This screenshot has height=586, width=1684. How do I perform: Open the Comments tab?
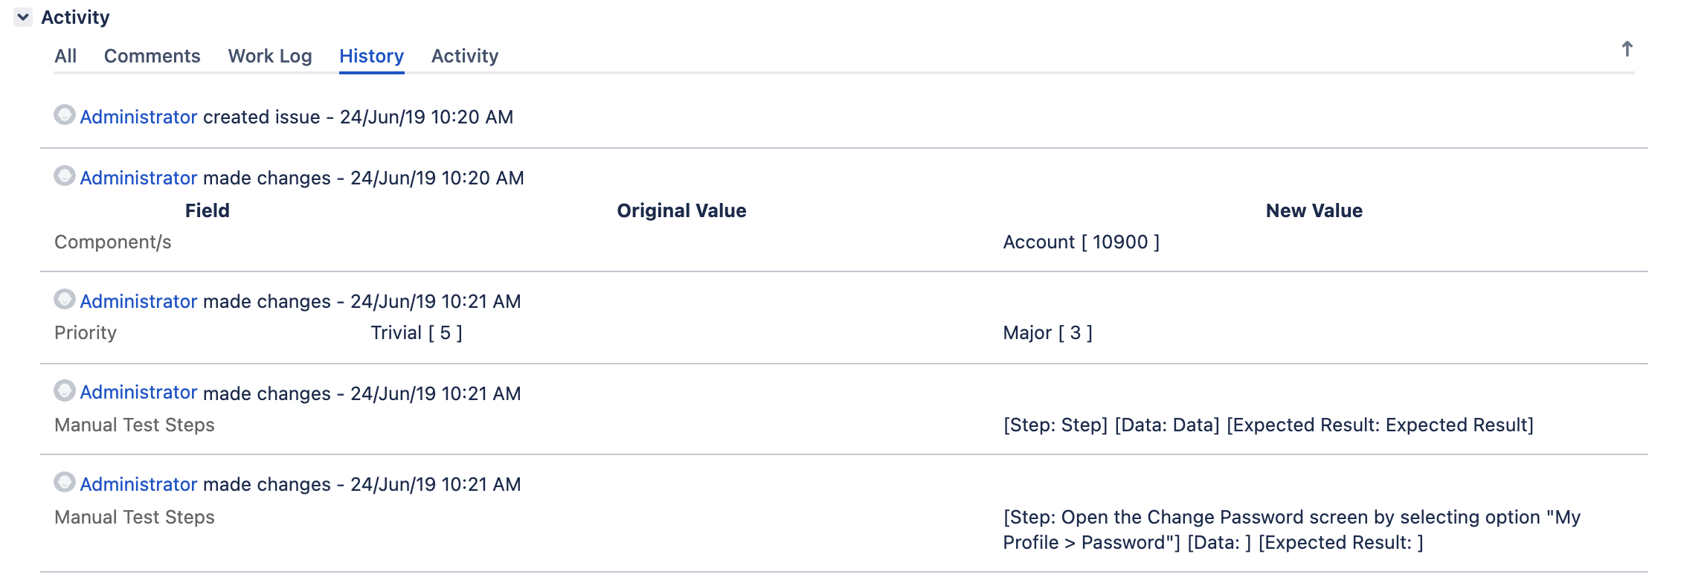[152, 56]
